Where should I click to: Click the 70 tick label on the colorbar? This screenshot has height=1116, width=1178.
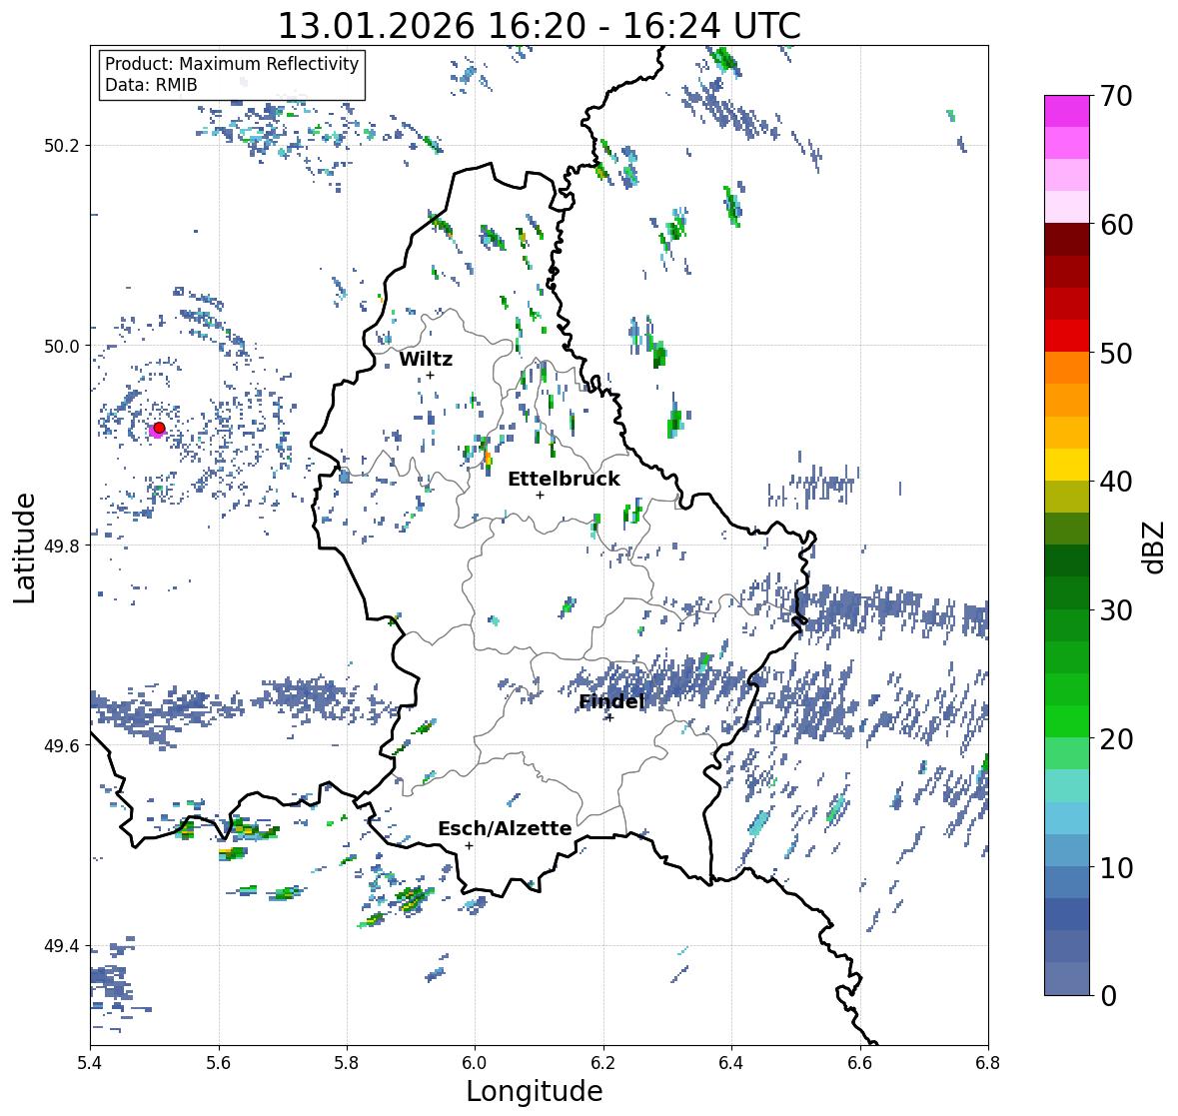point(1116,96)
